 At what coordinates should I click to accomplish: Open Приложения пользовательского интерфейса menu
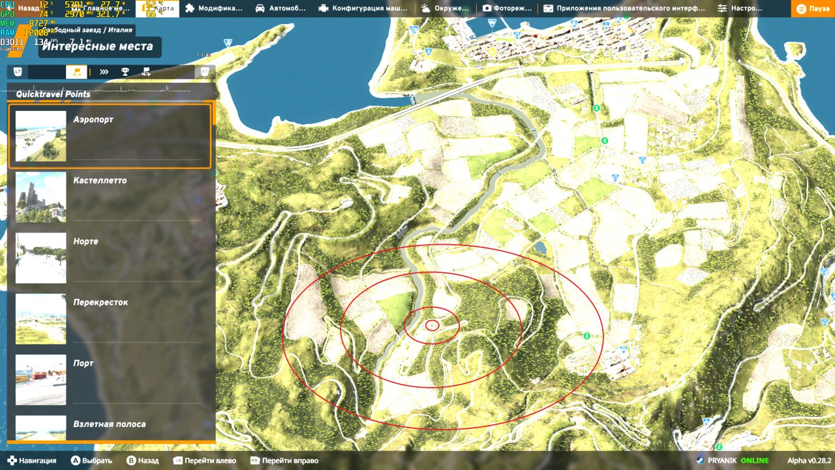tap(624, 8)
